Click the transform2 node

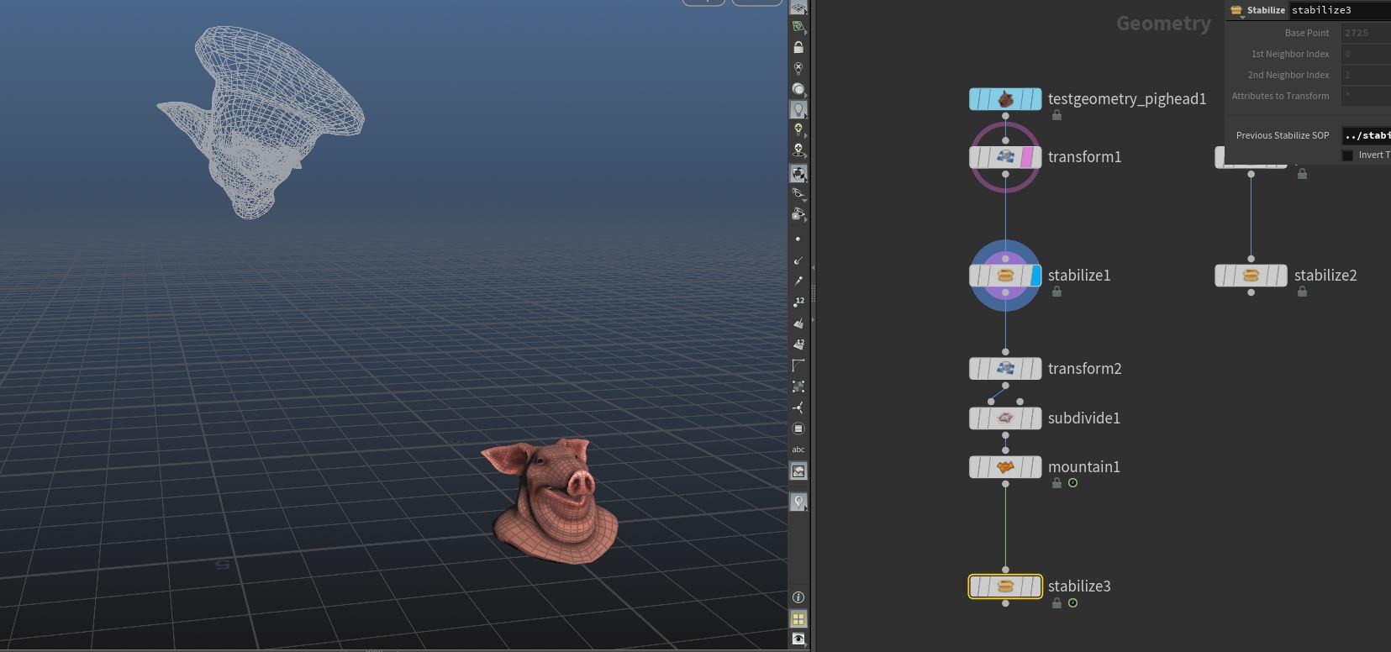(1005, 369)
